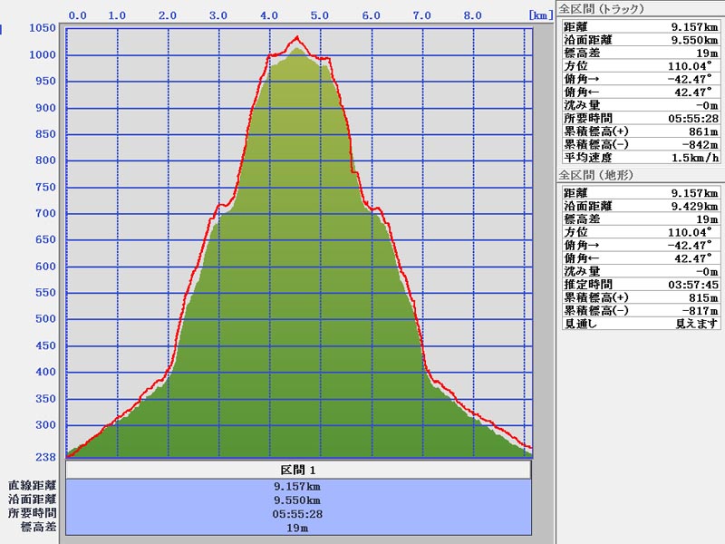Click the summit peak of the red track line
Screen dimensions: 725x544
click(296, 37)
